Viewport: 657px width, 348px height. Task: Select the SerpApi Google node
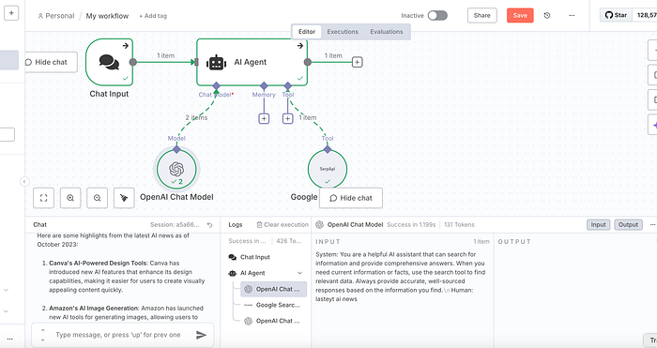pos(328,169)
